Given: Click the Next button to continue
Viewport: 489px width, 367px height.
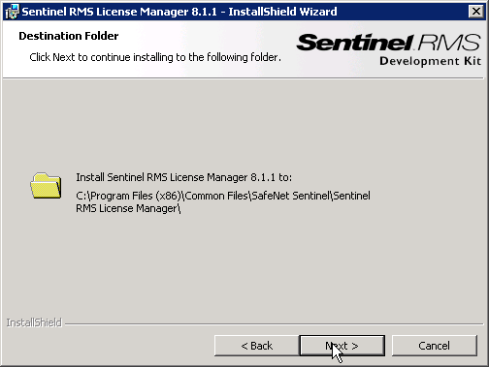Looking at the screenshot, I should point(342,346).
